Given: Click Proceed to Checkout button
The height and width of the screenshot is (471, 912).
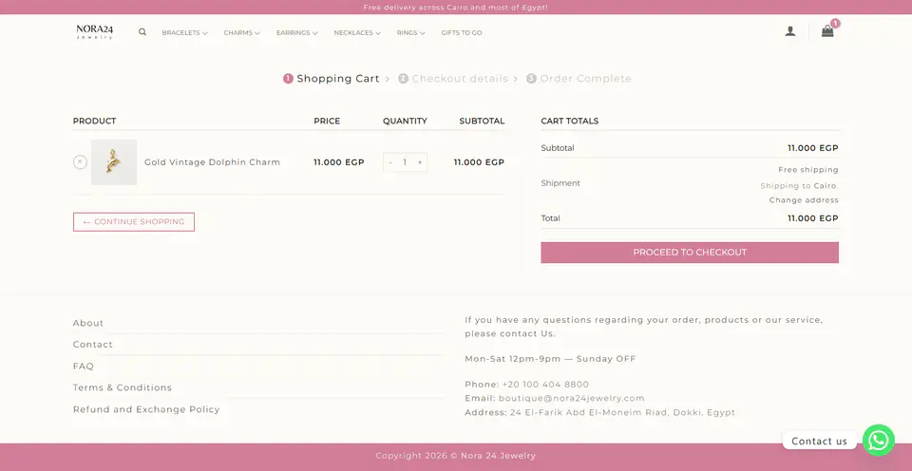Looking at the screenshot, I should tap(690, 253).
